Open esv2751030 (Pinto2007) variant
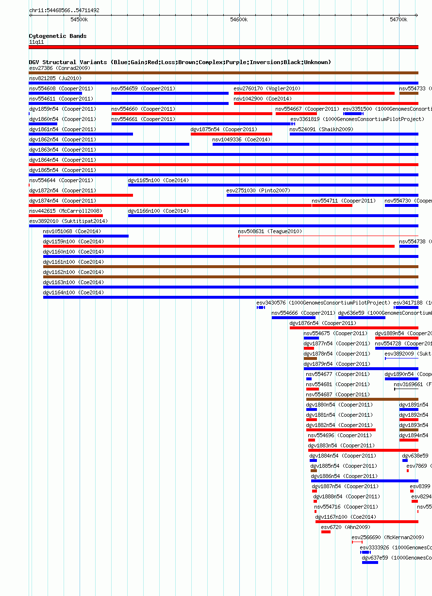 coord(259,190)
